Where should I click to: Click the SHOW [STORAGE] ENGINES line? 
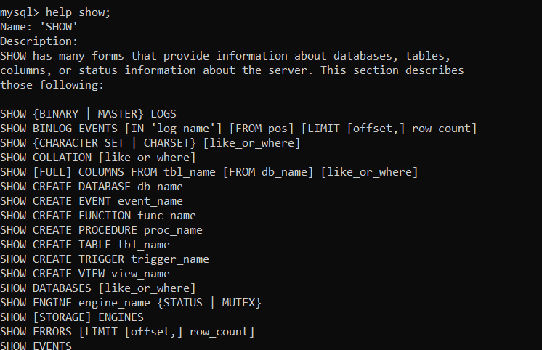coord(72,317)
